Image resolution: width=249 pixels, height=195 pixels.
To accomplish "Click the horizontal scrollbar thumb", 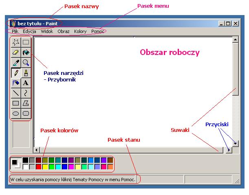I will coord(132,150).
